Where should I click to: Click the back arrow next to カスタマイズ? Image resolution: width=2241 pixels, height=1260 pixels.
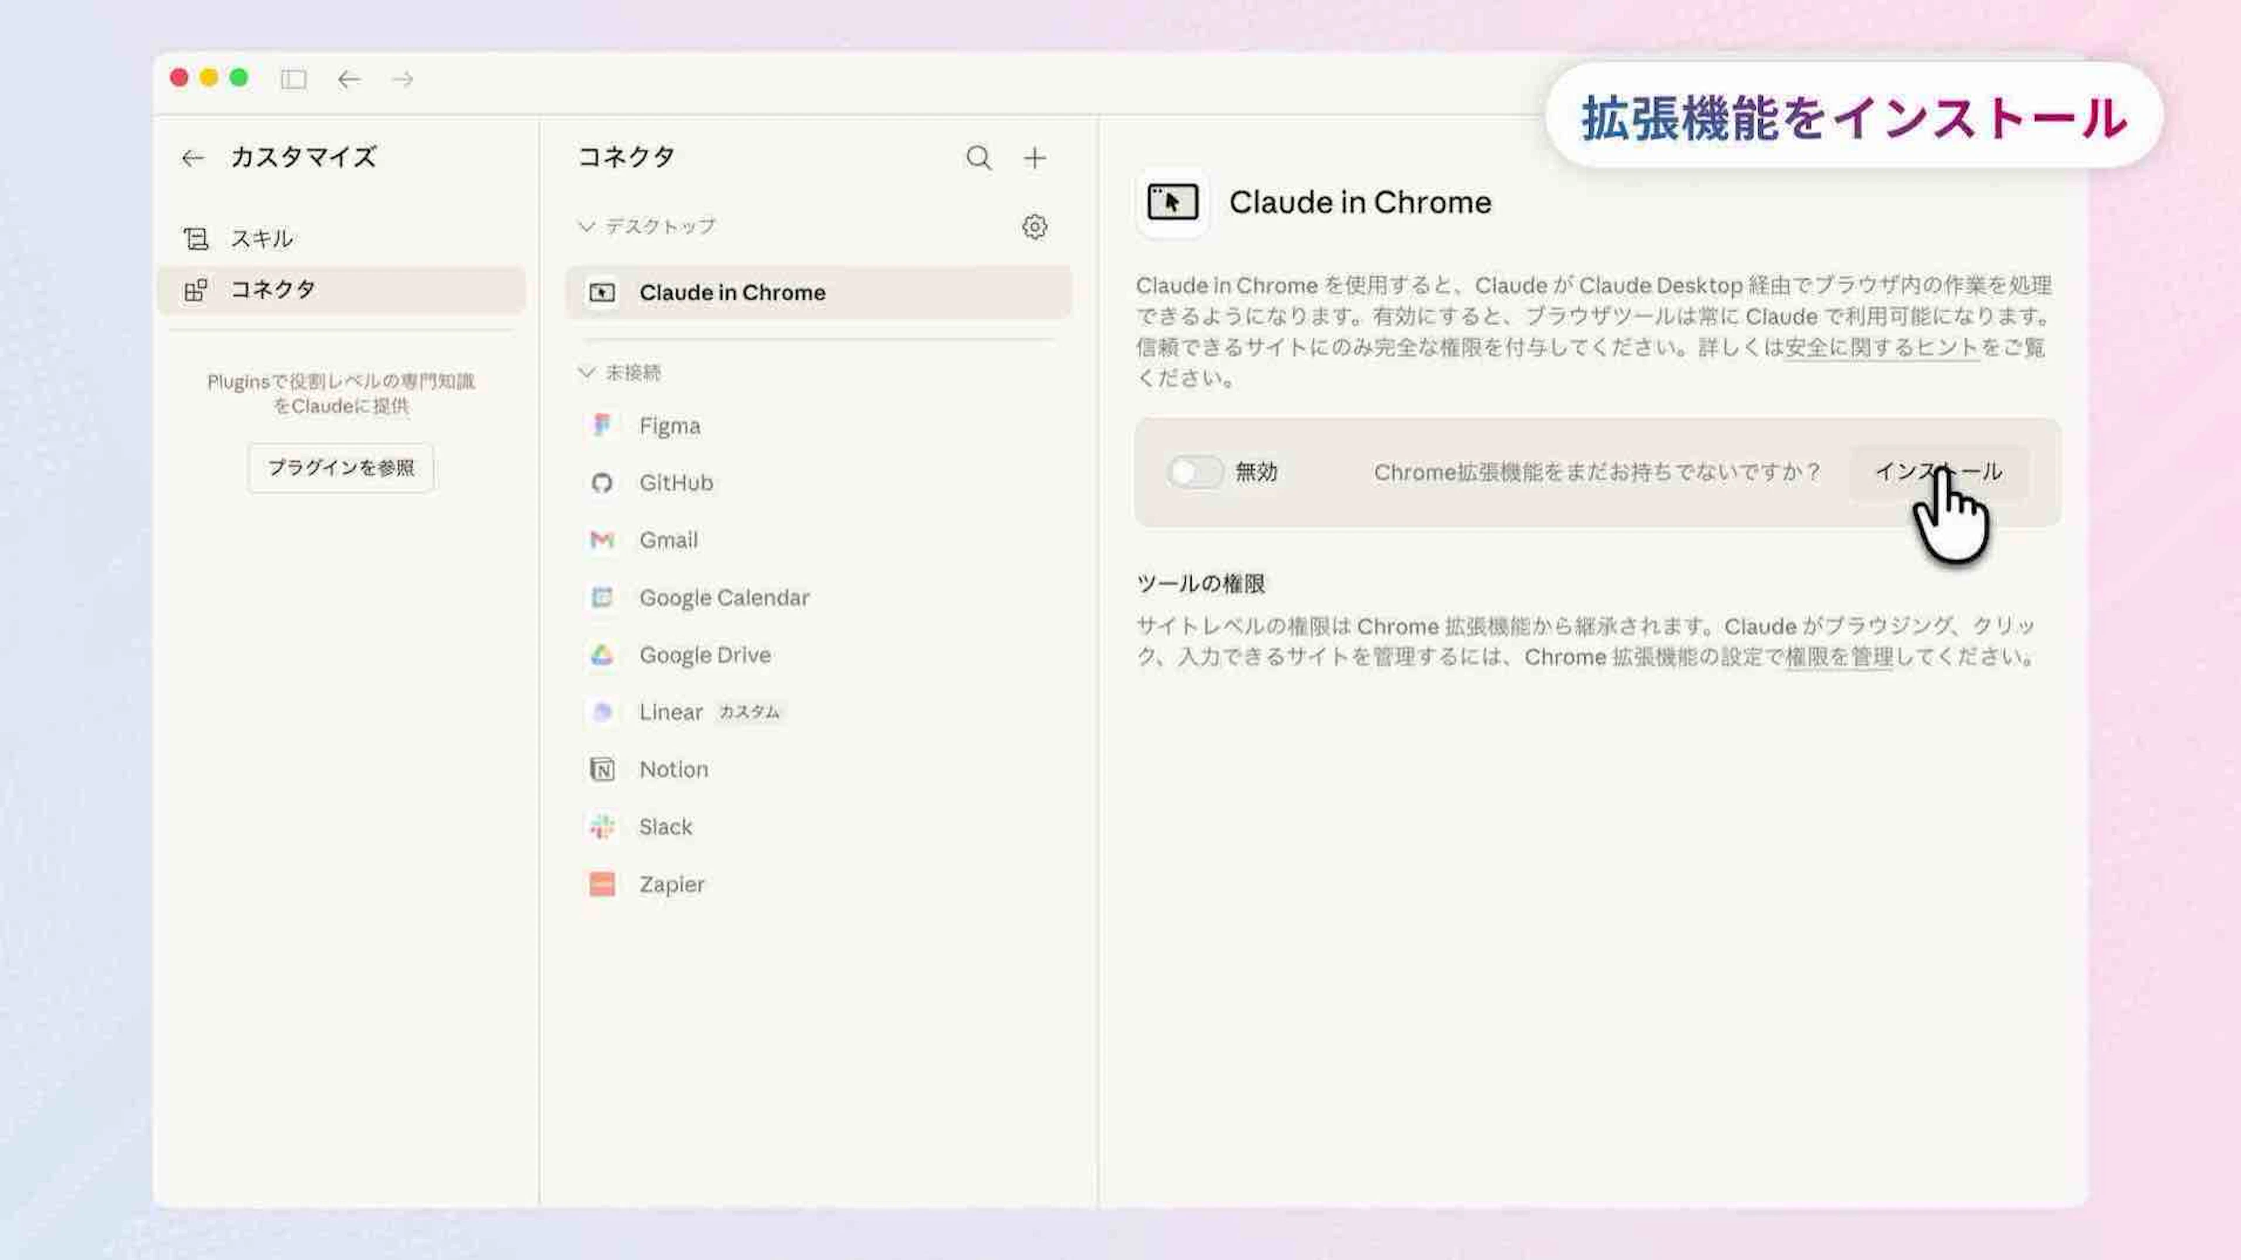coord(192,158)
